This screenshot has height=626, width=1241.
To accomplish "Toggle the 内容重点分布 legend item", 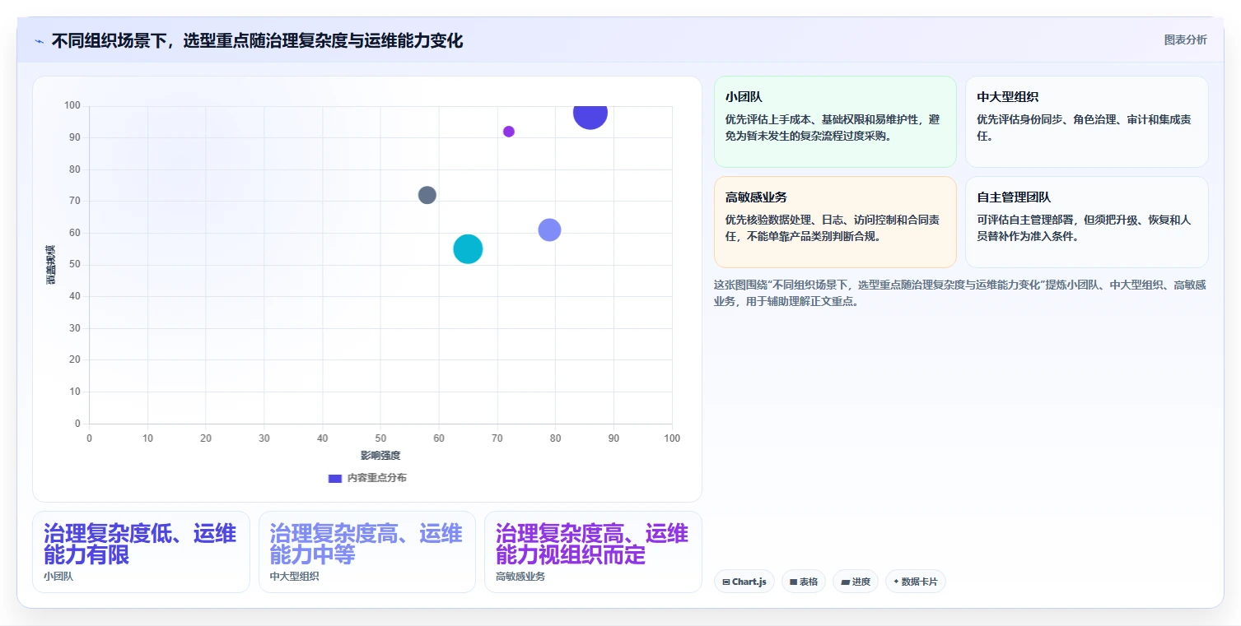I will click(x=366, y=478).
